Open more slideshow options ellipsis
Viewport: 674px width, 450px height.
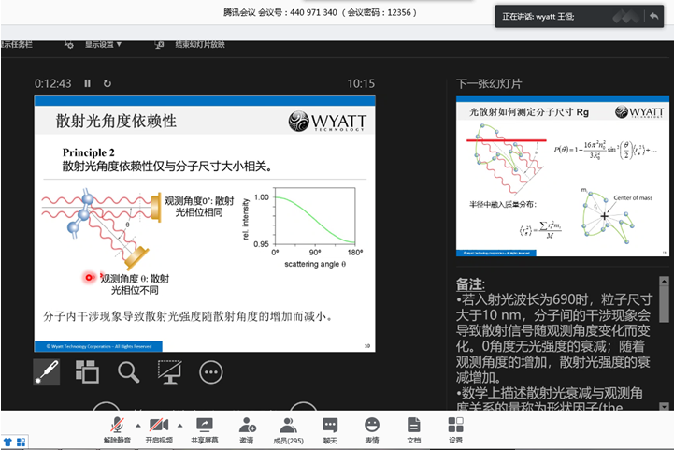(x=211, y=371)
